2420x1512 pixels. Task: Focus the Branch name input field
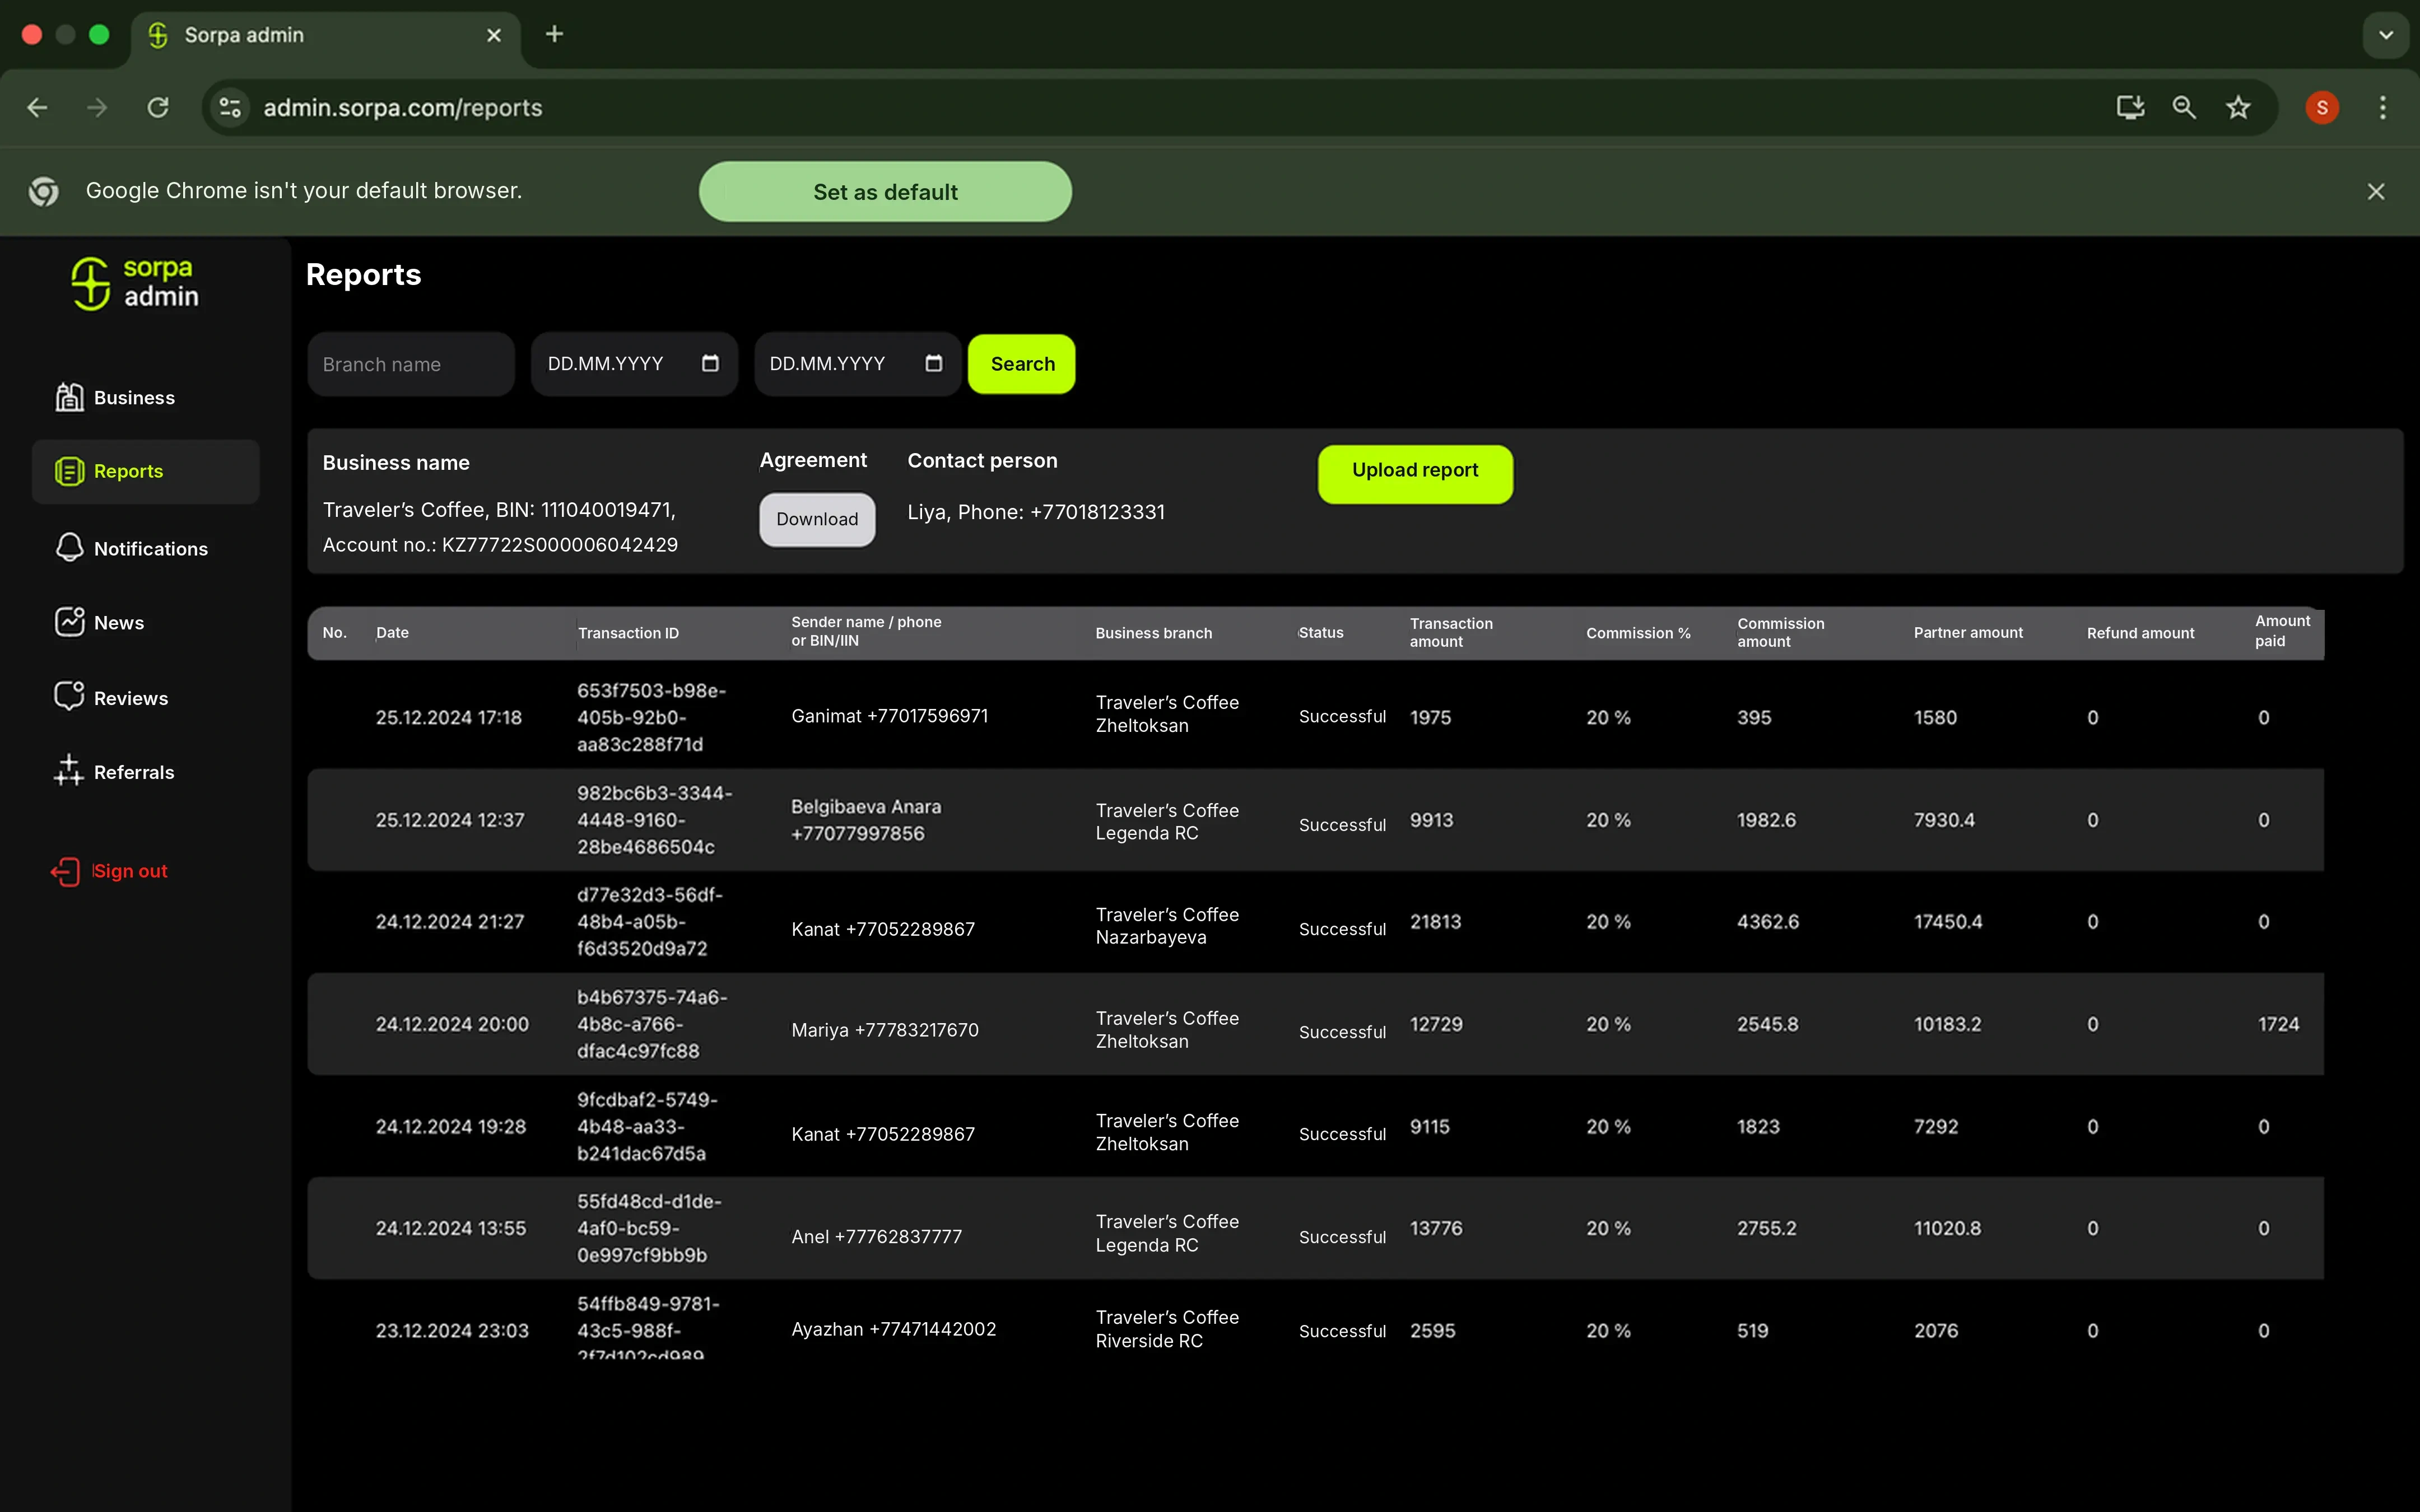[x=411, y=364]
